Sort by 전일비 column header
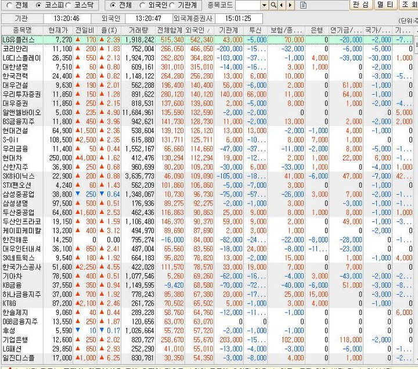418x369 pixels. pos(85,30)
